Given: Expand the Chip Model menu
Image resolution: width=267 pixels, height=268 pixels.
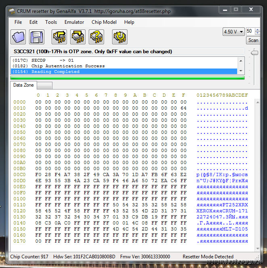Looking at the screenshot, I should 104,22.
